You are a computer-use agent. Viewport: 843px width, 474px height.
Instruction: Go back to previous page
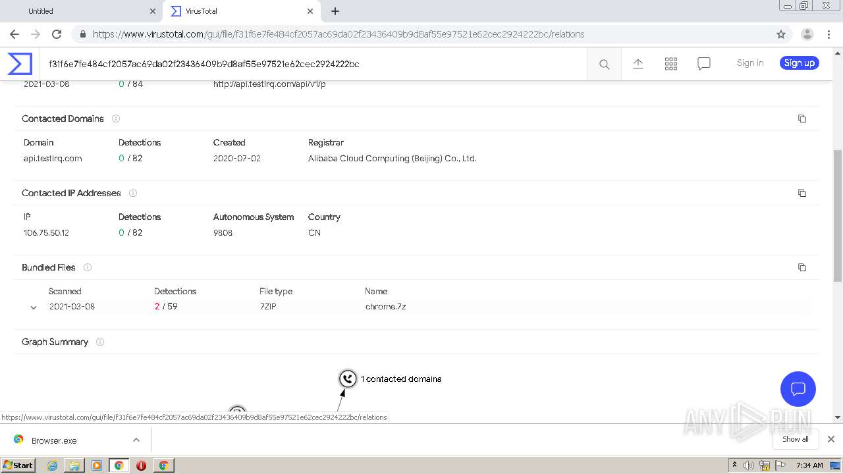[14, 34]
